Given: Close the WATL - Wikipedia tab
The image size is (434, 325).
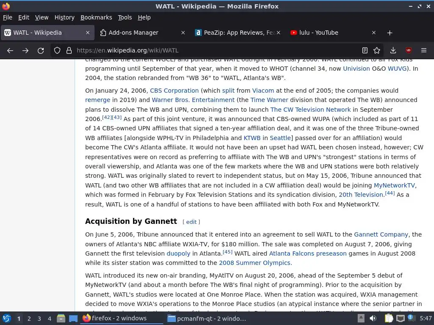Looking at the screenshot, I should [x=87, y=33].
